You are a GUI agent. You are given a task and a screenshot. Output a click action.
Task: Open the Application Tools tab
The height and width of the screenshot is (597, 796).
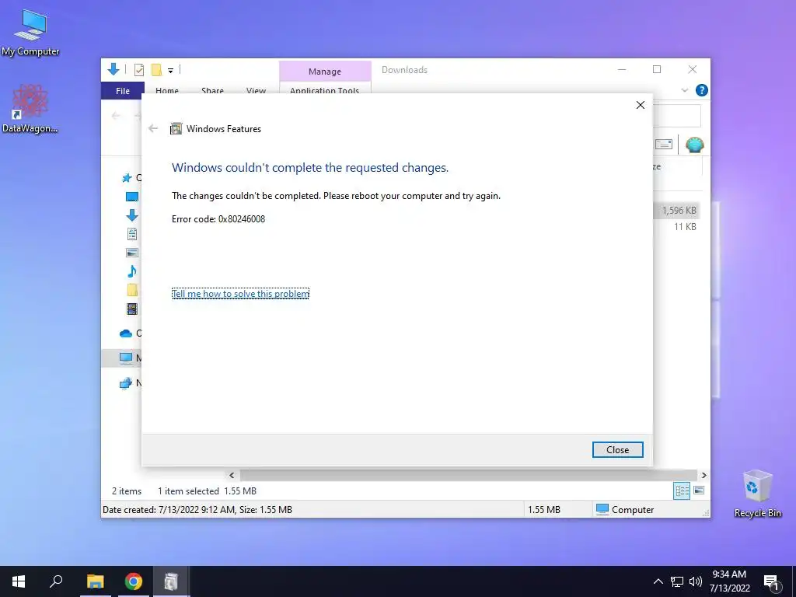[325, 90]
